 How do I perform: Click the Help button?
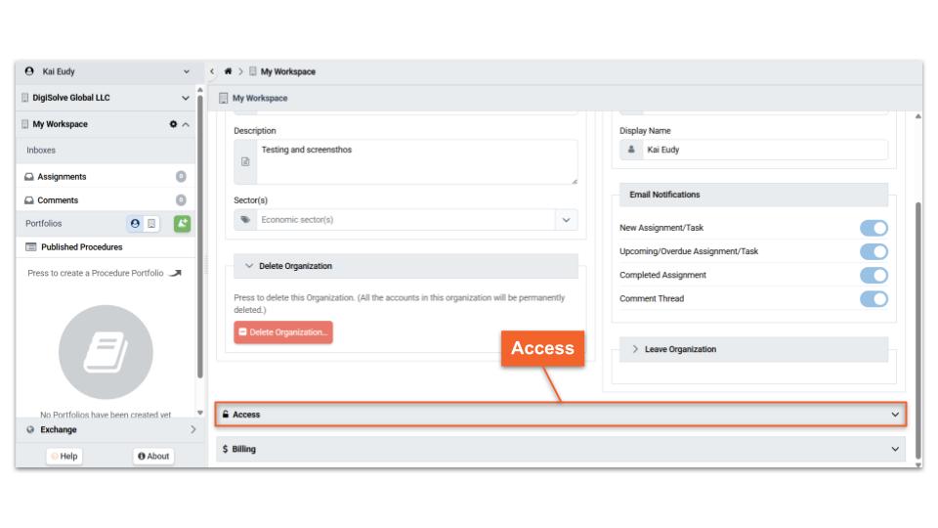tap(69, 456)
